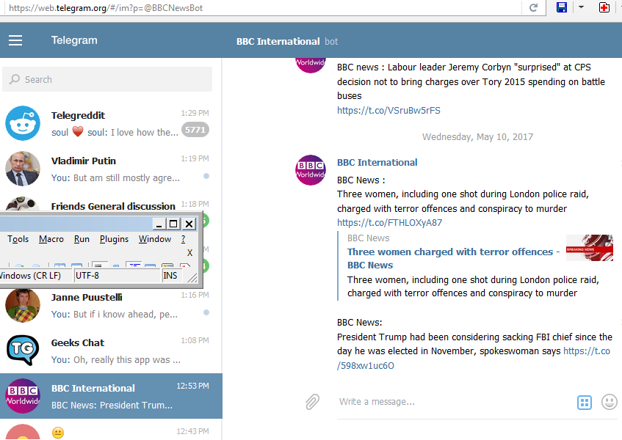Click Wednesday, May 10, 2017 date separator

click(x=477, y=136)
